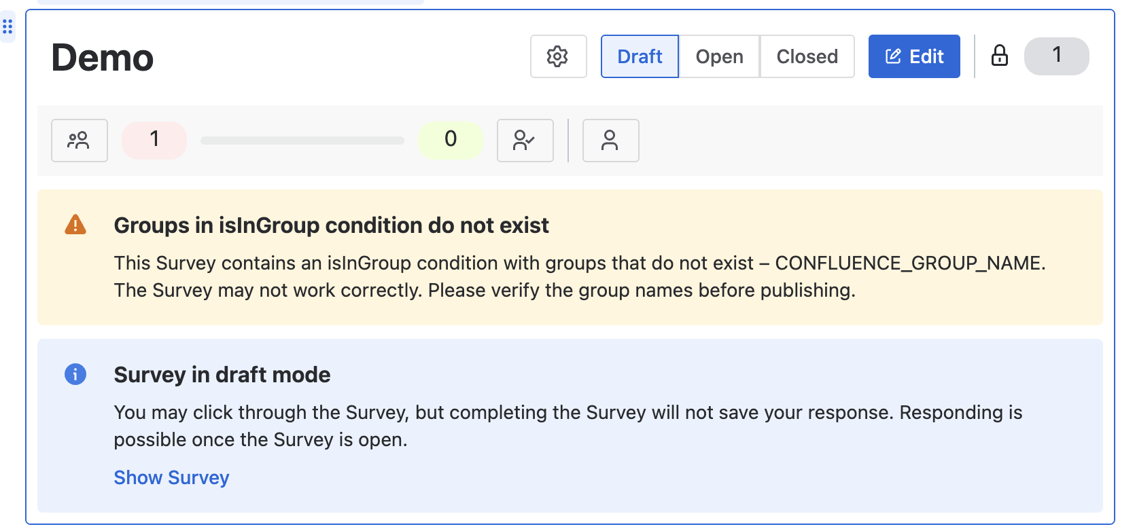The image size is (1135, 531).
Task: Click the single person icon on the right
Action: [610, 141]
